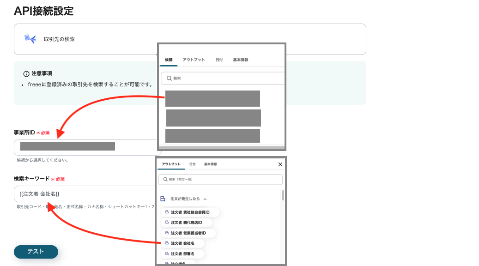Viewport: 479px width, 266px height.
Task: Close the lower output panel with X
Action: [280, 164]
